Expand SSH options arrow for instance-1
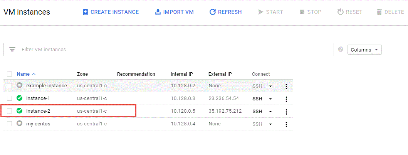 pyautogui.click(x=270, y=99)
